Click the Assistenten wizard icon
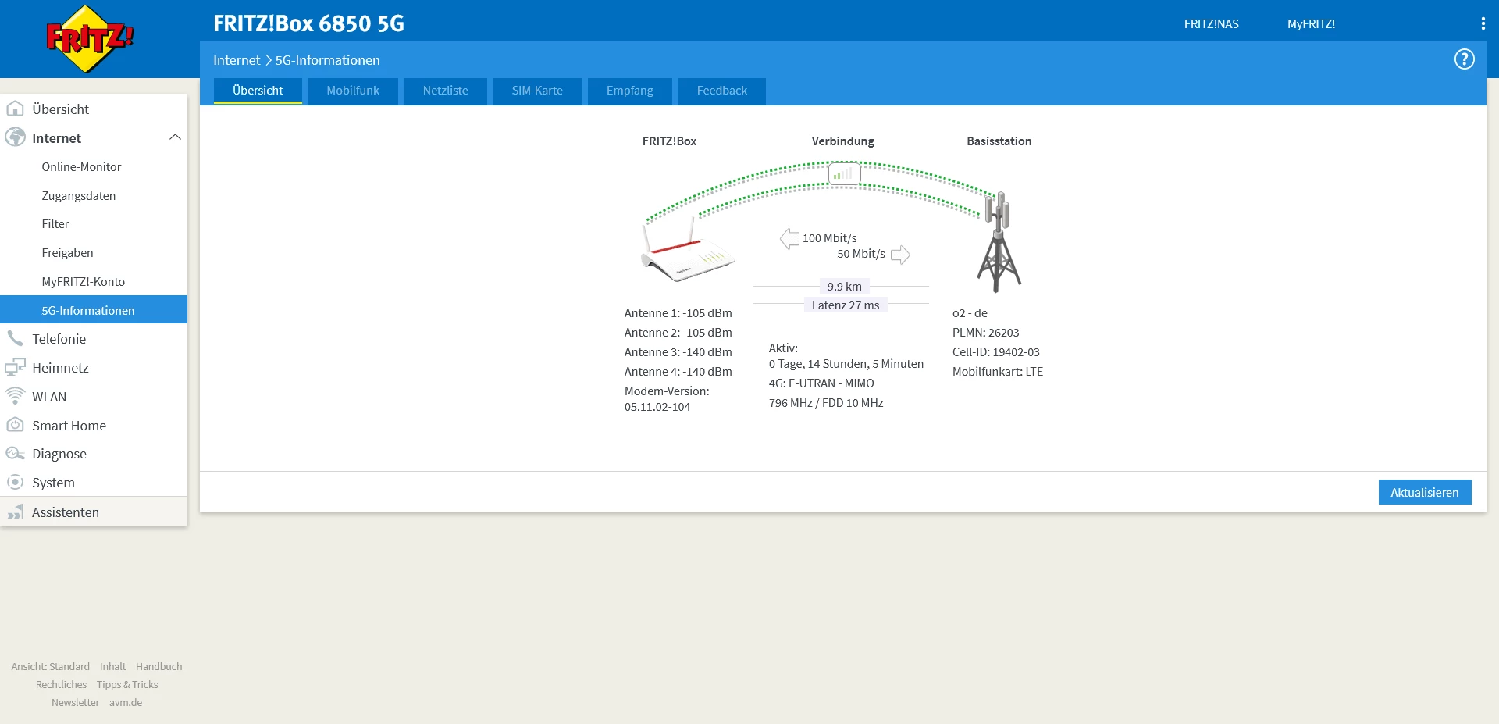Screen dimensions: 1499x724 (15, 512)
